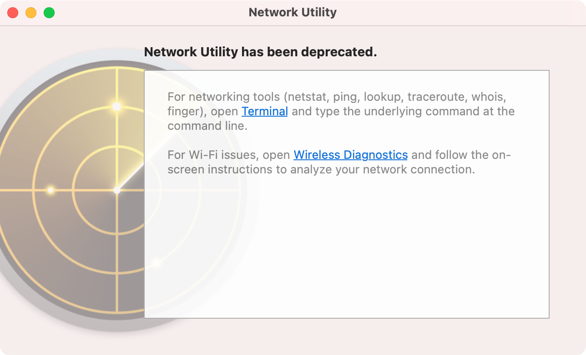Click the glowing blip on radar's horizontal line
Screen dimensions: 586x355
coord(51,190)
